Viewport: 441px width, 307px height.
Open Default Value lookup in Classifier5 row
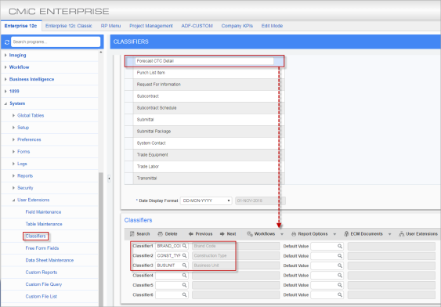(340, 285)
